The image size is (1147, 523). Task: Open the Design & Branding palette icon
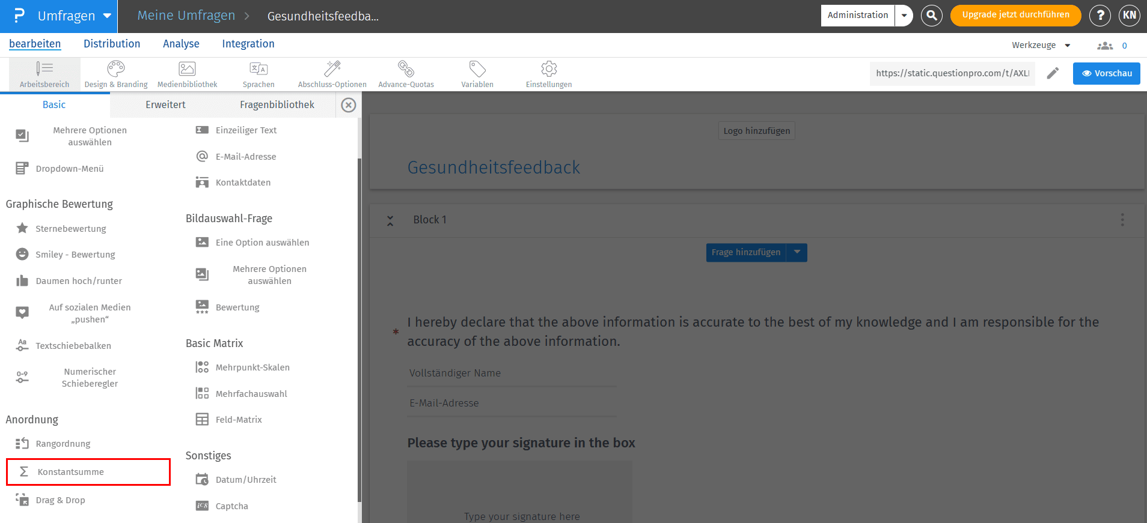[x=116, y=69]
